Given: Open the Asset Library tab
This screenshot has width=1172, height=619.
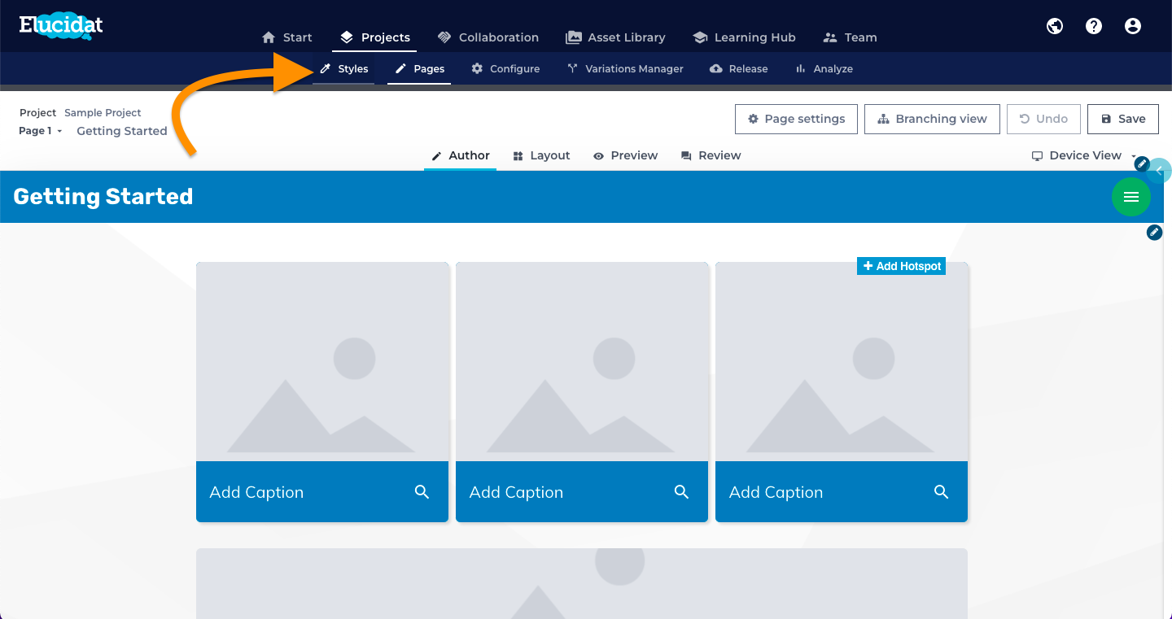Looking at the screenshot, I should coord(615,37).
